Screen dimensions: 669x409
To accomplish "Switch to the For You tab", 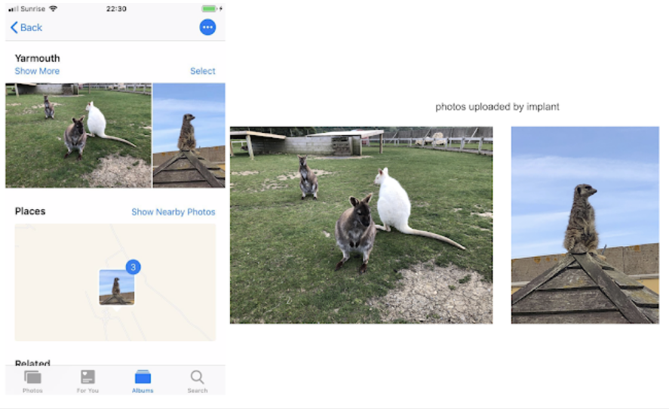I will [x=87, y=377].
